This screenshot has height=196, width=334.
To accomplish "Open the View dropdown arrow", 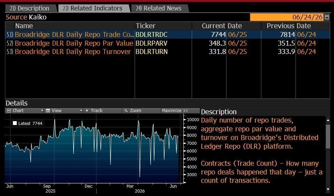I will click(81, 111).
